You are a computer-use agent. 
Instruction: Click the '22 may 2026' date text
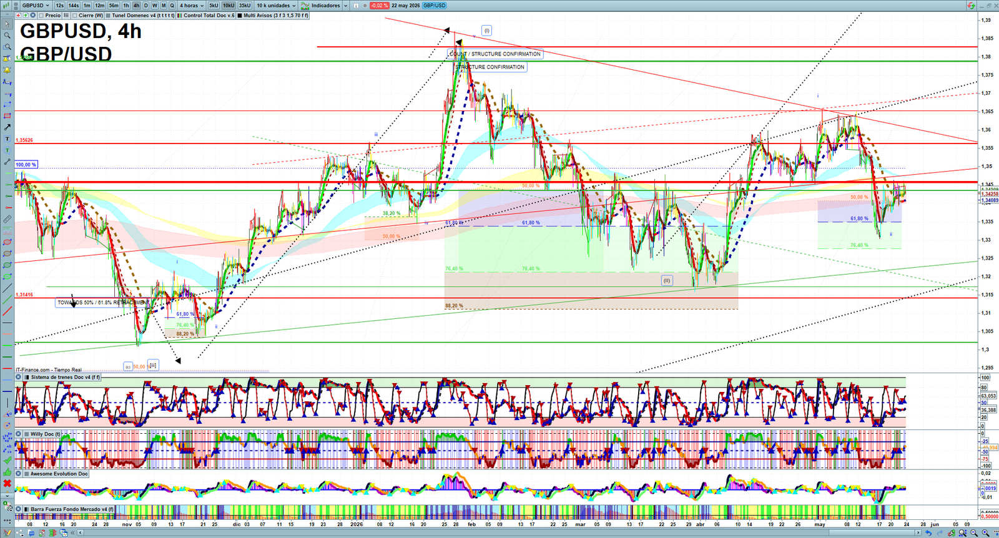(x=406, y=6)
